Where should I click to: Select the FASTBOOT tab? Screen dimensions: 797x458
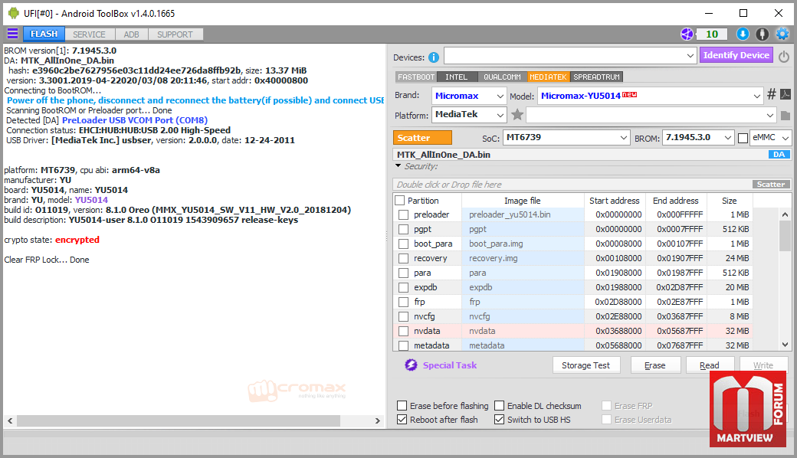416,77
